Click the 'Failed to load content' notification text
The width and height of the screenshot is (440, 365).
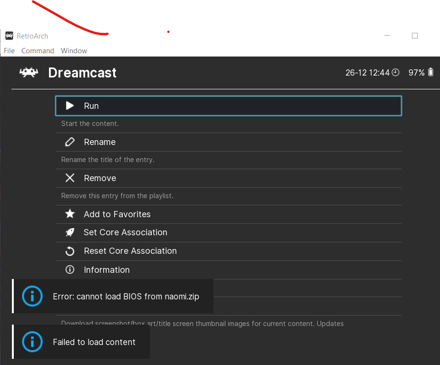coord(94,342)
